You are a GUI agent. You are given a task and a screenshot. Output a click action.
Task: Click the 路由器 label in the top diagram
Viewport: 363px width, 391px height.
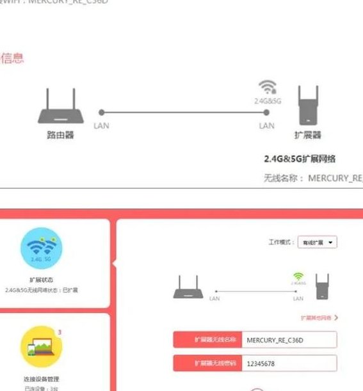click(60, 135)
